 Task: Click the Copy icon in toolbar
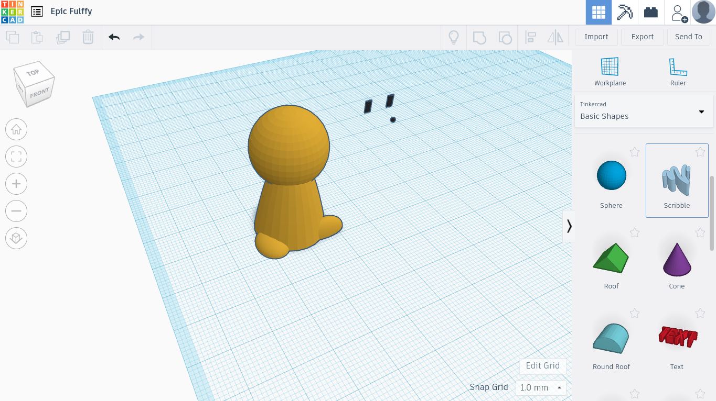13,37
